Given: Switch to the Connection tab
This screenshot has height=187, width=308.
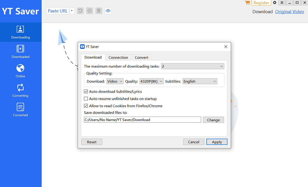Looking at the screenshot, I should coord(118,57).
